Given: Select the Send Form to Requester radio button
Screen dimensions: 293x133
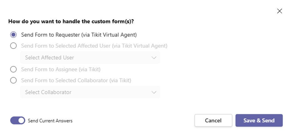Looking at the screenshot, I should coord(13,34).
